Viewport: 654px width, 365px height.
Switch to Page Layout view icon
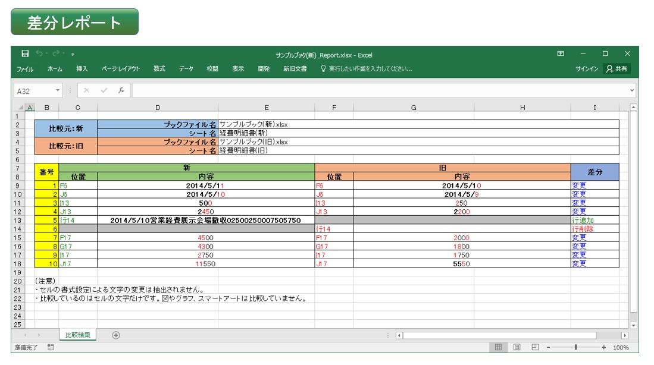tap(517, 347)
